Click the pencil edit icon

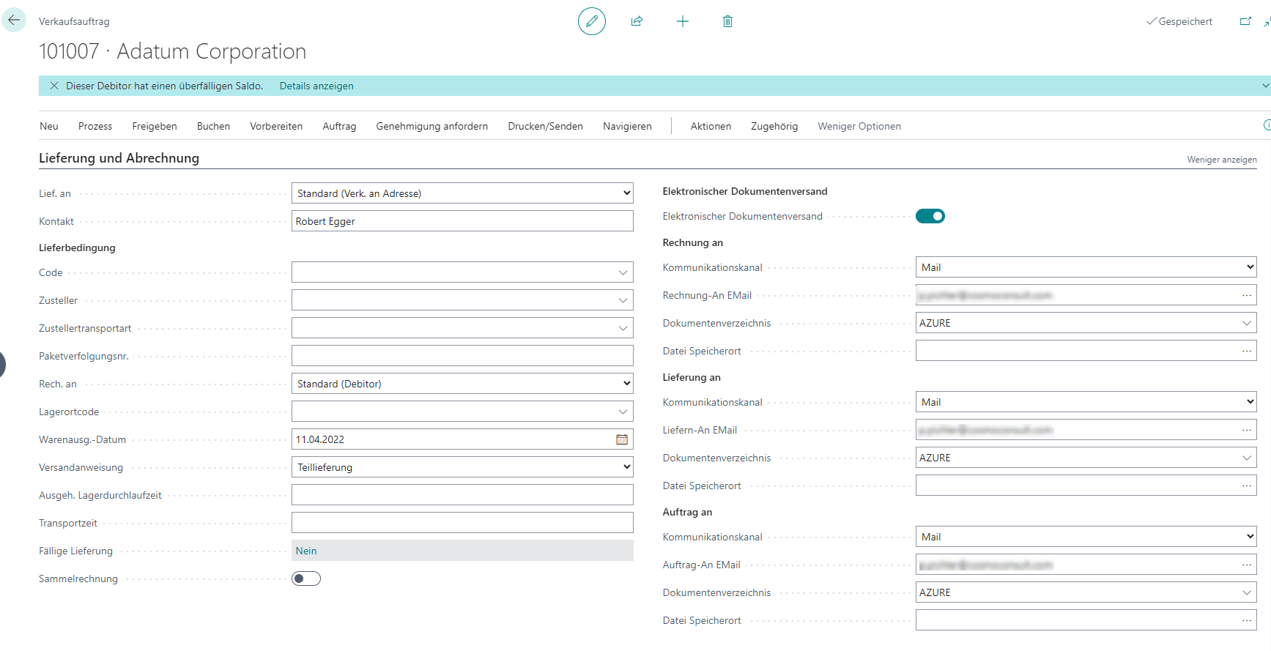(x=592, y=21)
